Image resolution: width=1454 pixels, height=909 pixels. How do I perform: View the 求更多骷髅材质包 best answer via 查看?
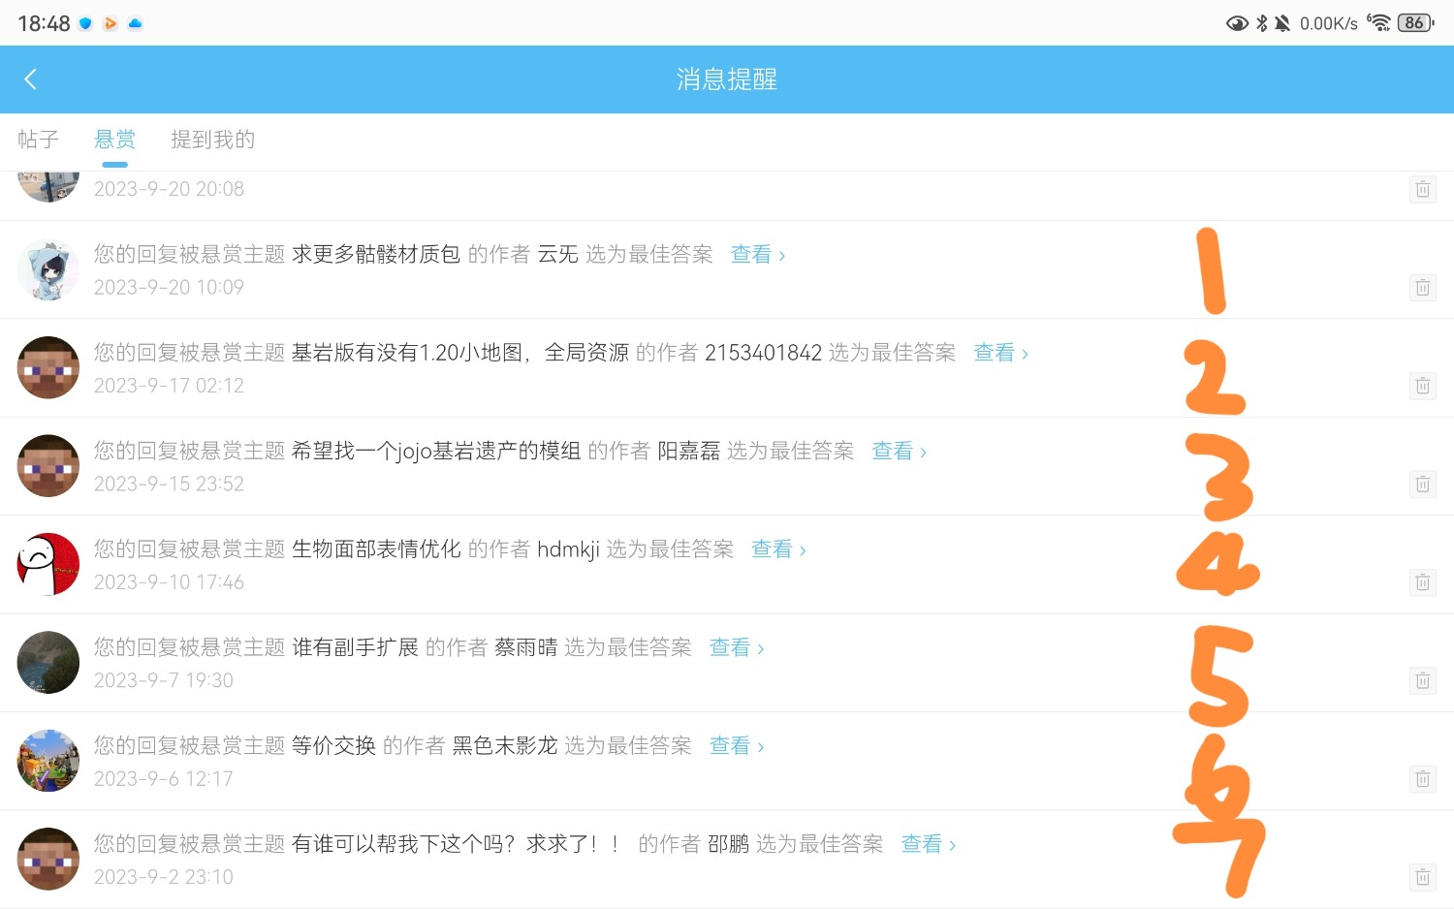pyautogui.click(x=758, y=254)
